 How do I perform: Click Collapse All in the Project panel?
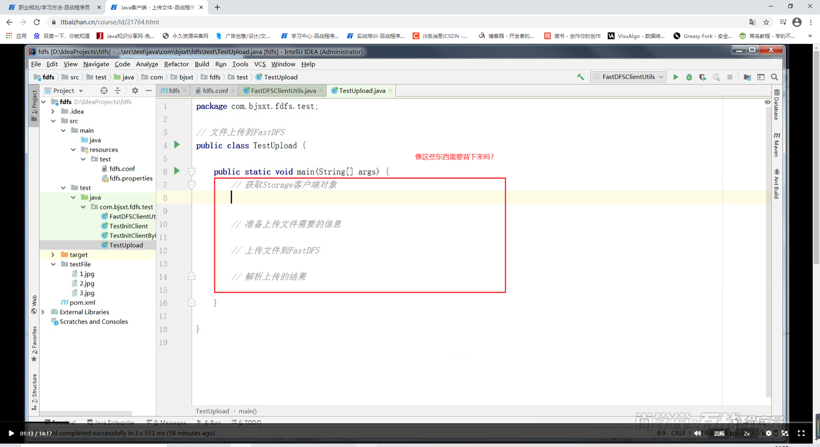[x=117, y=90]
